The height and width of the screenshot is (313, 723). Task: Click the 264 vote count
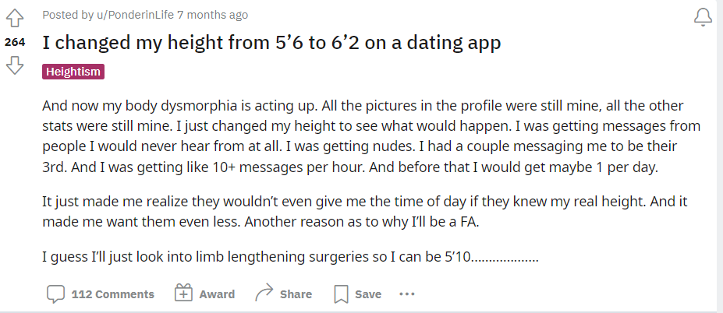click(x=15, y=42)
